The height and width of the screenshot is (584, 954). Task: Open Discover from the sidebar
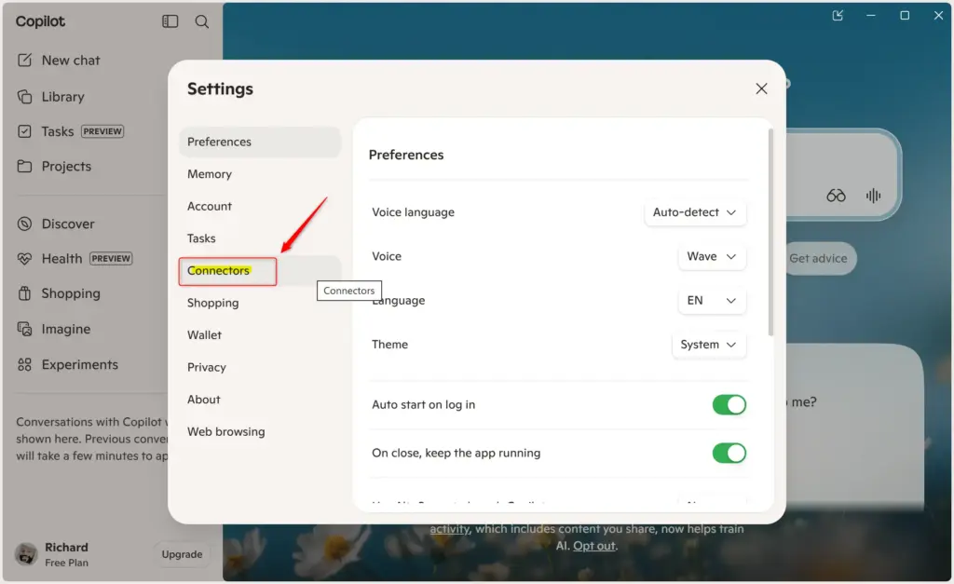pyautogui.click(x=68, y=224)
